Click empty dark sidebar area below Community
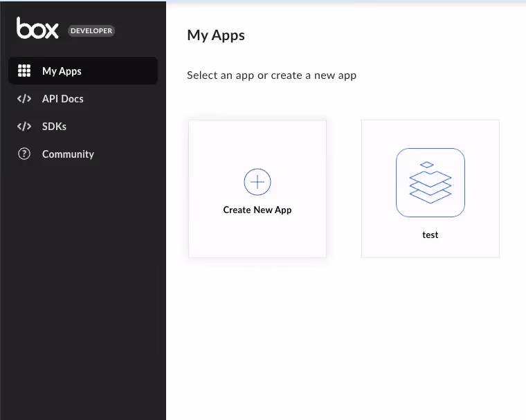The width and height of the screenshot is (526, 420). pos(83,285)
